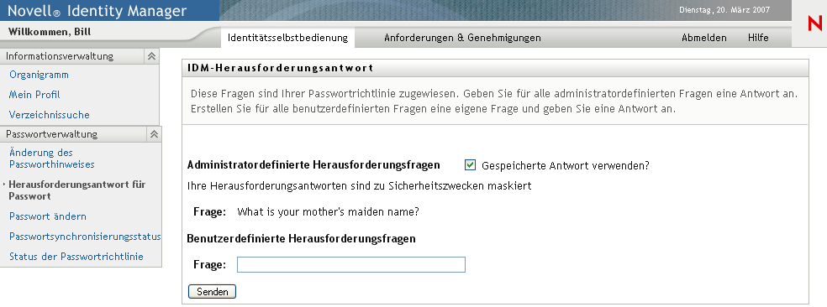
Task: Open Verzeichnissuche in the sidebar
Action: pyautogui.click(x=49, y=115)
